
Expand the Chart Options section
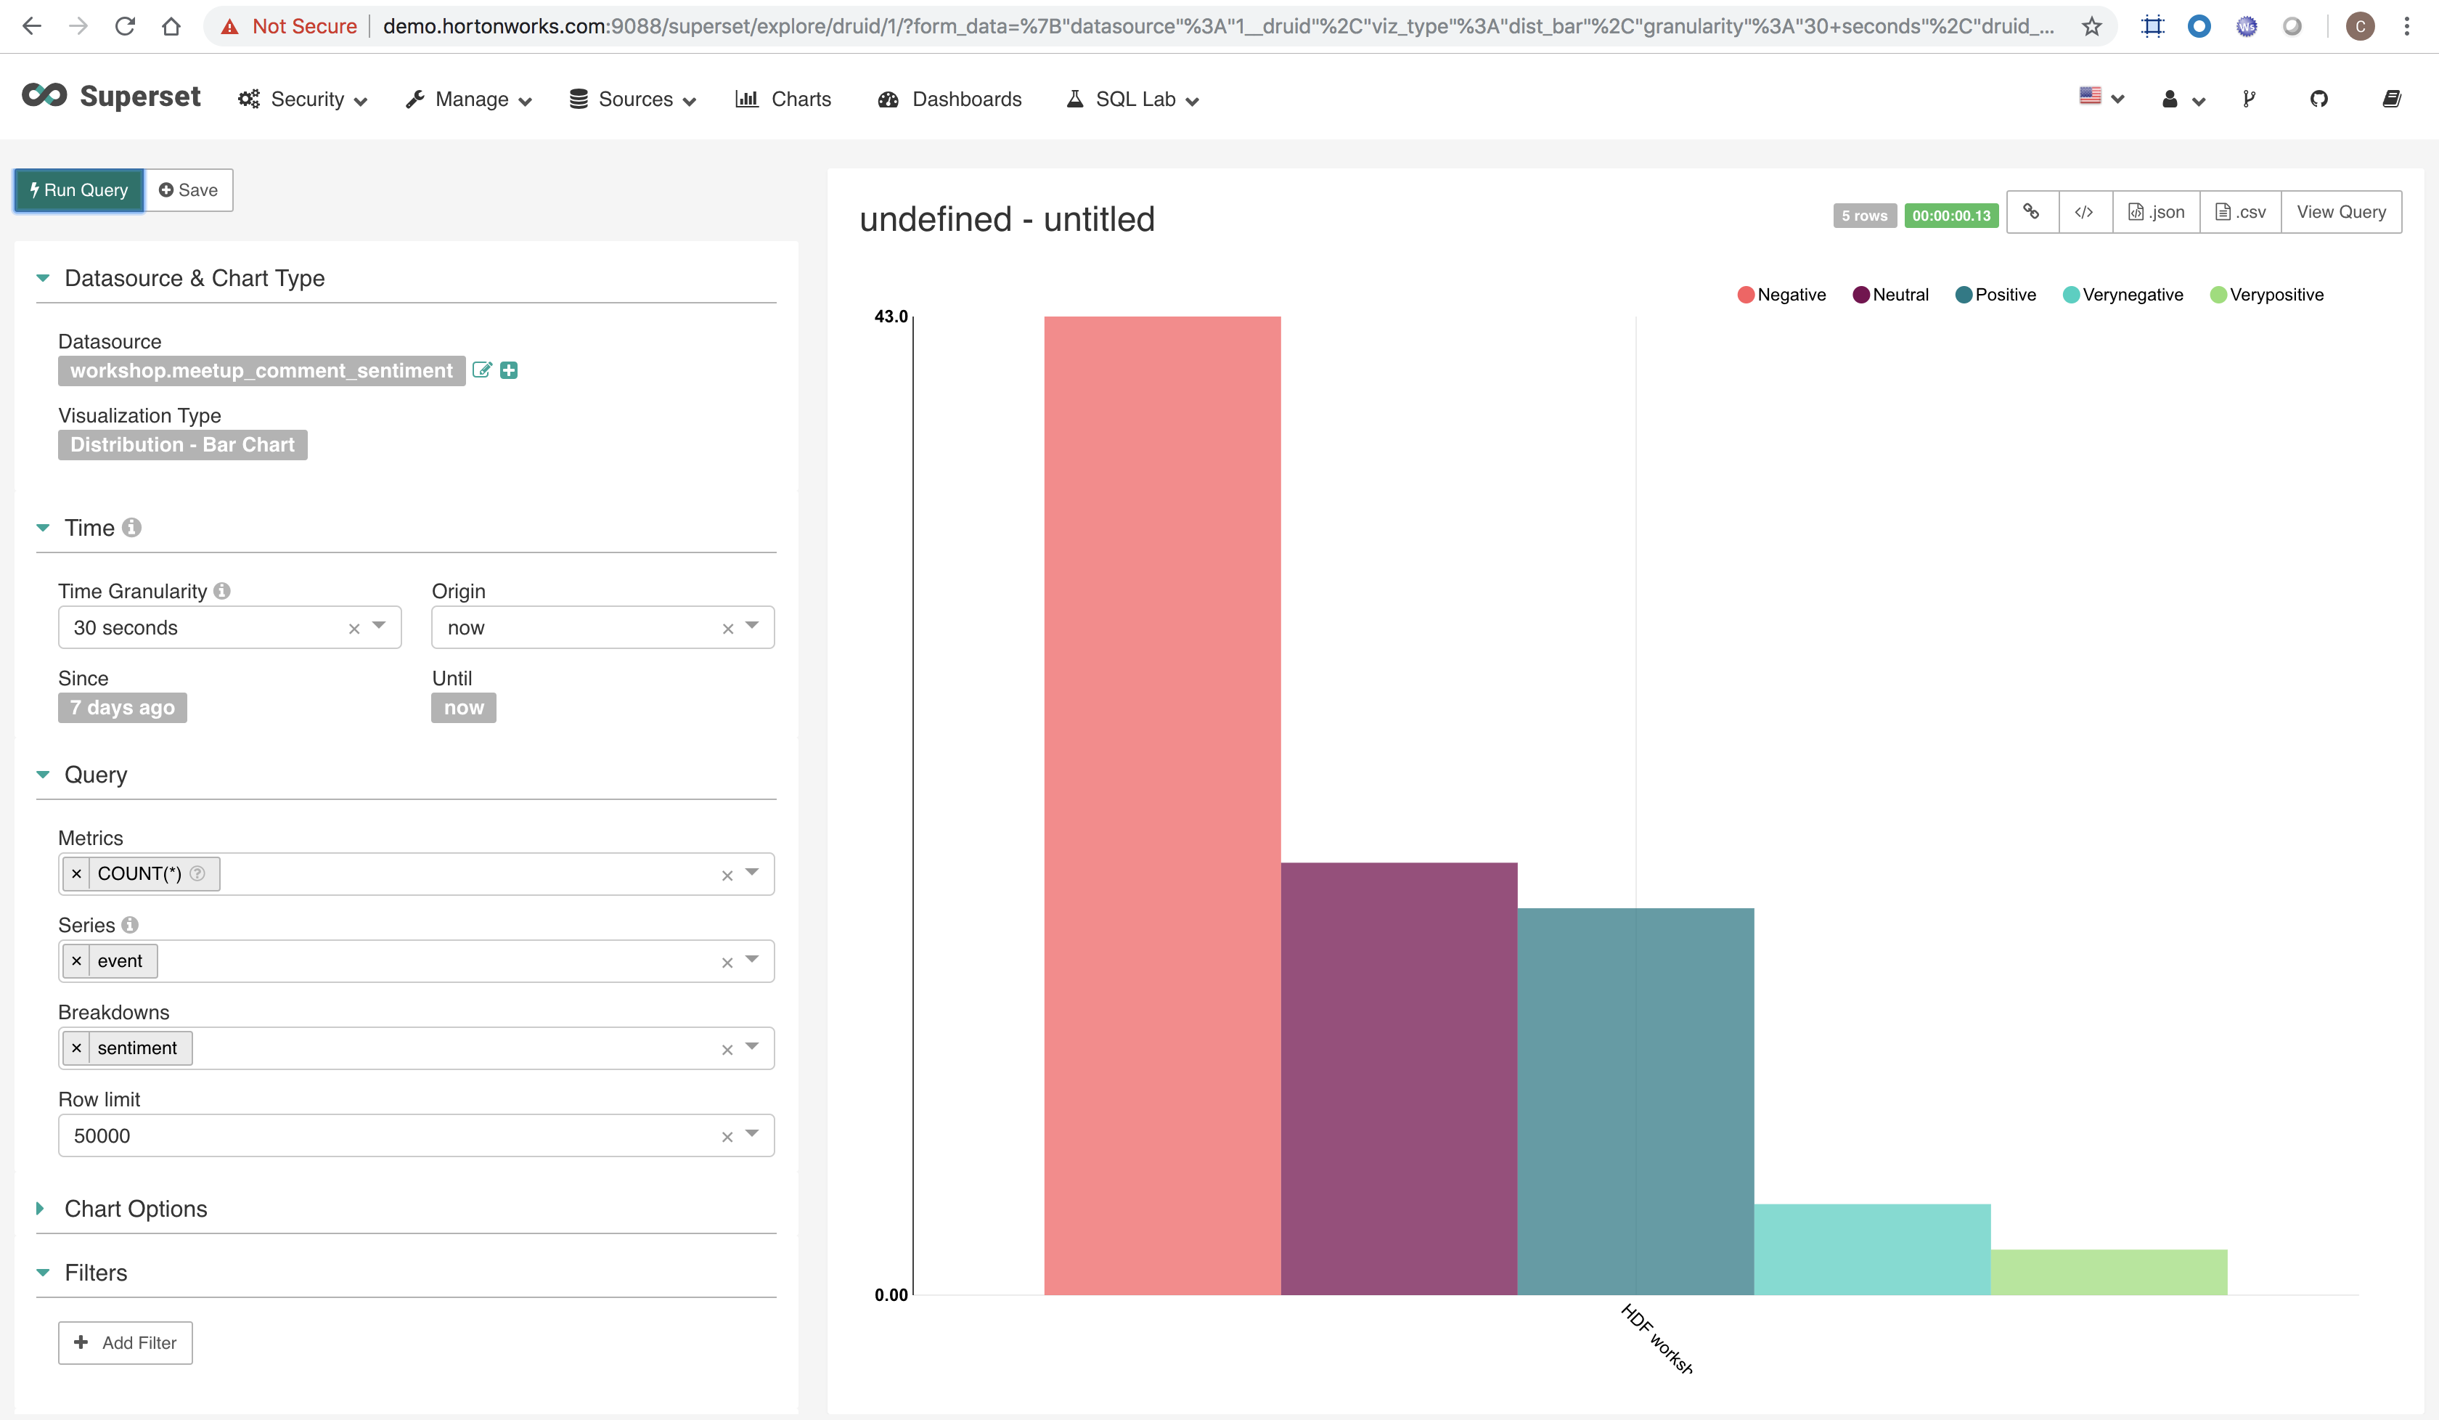136,1208
